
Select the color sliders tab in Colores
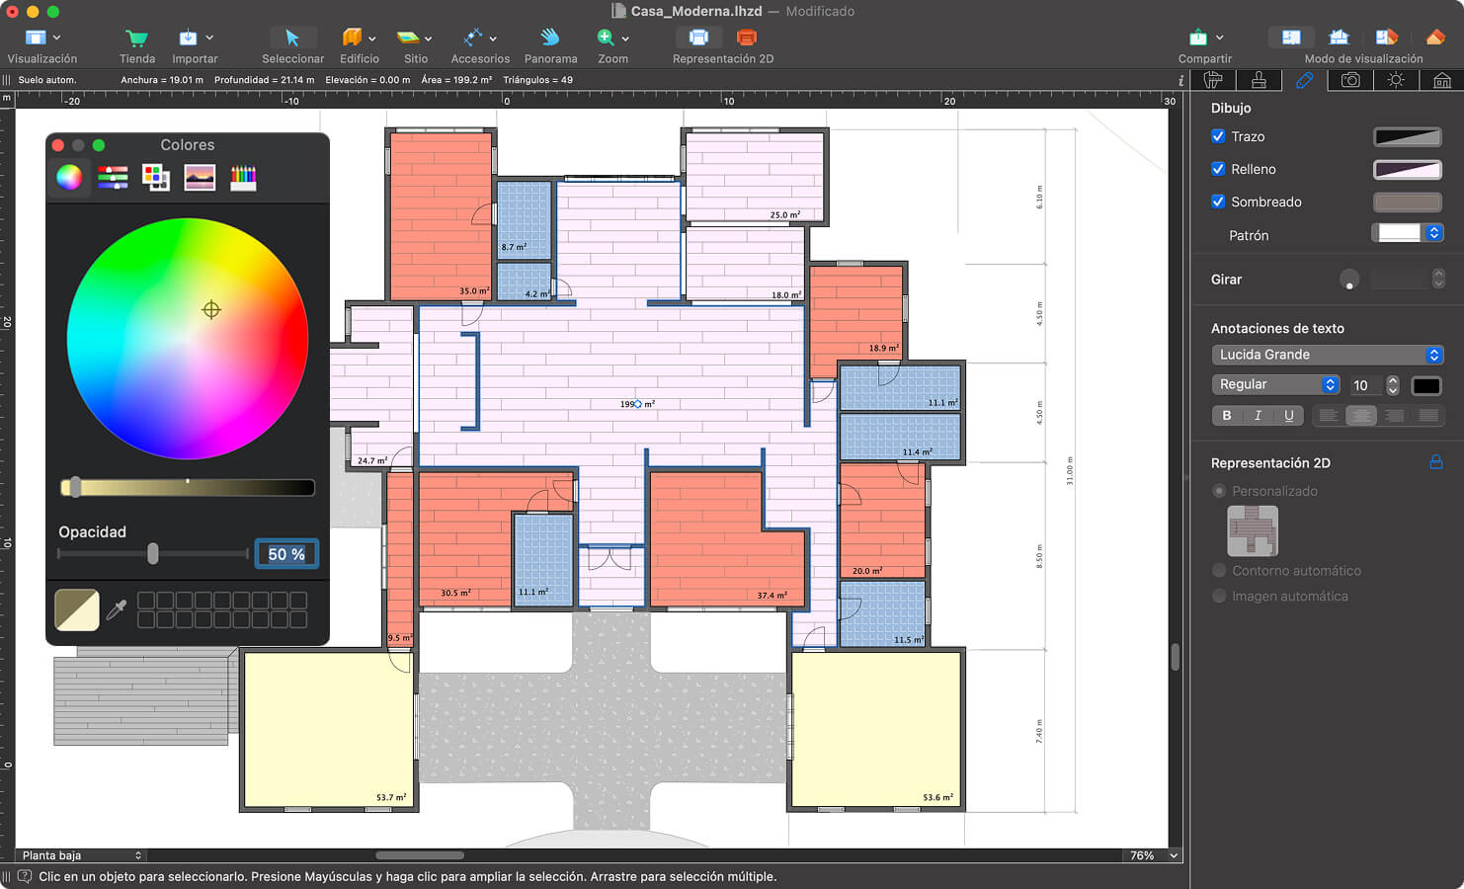pyautogui.click(x=113, y=177)
